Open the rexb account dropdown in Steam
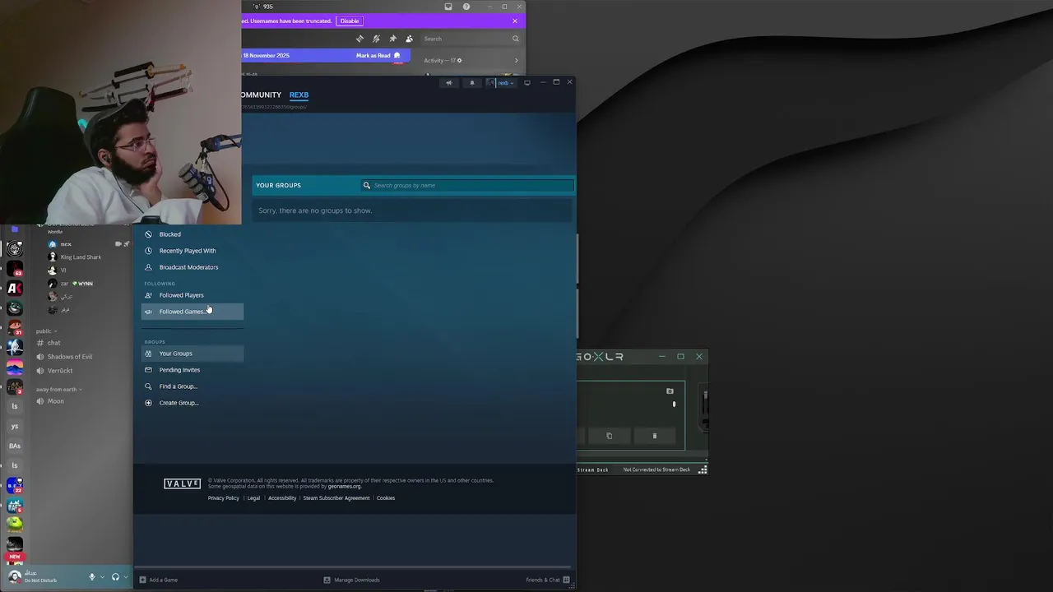The image size is (1053, 592). coord(500,82)
